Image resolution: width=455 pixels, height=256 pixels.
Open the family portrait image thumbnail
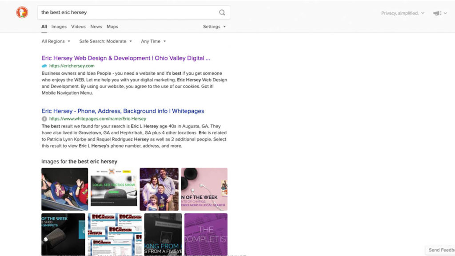click(159, 189)
